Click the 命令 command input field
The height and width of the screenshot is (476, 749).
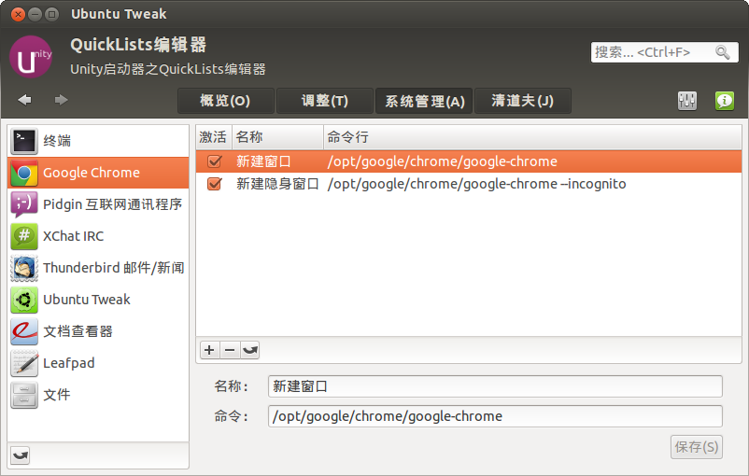pyautogui.click(x=495, y=416)
